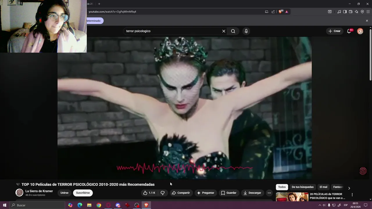372x209 pixels.
Task: Open more actions three-dot menu under video
Action: pos(269,193)
